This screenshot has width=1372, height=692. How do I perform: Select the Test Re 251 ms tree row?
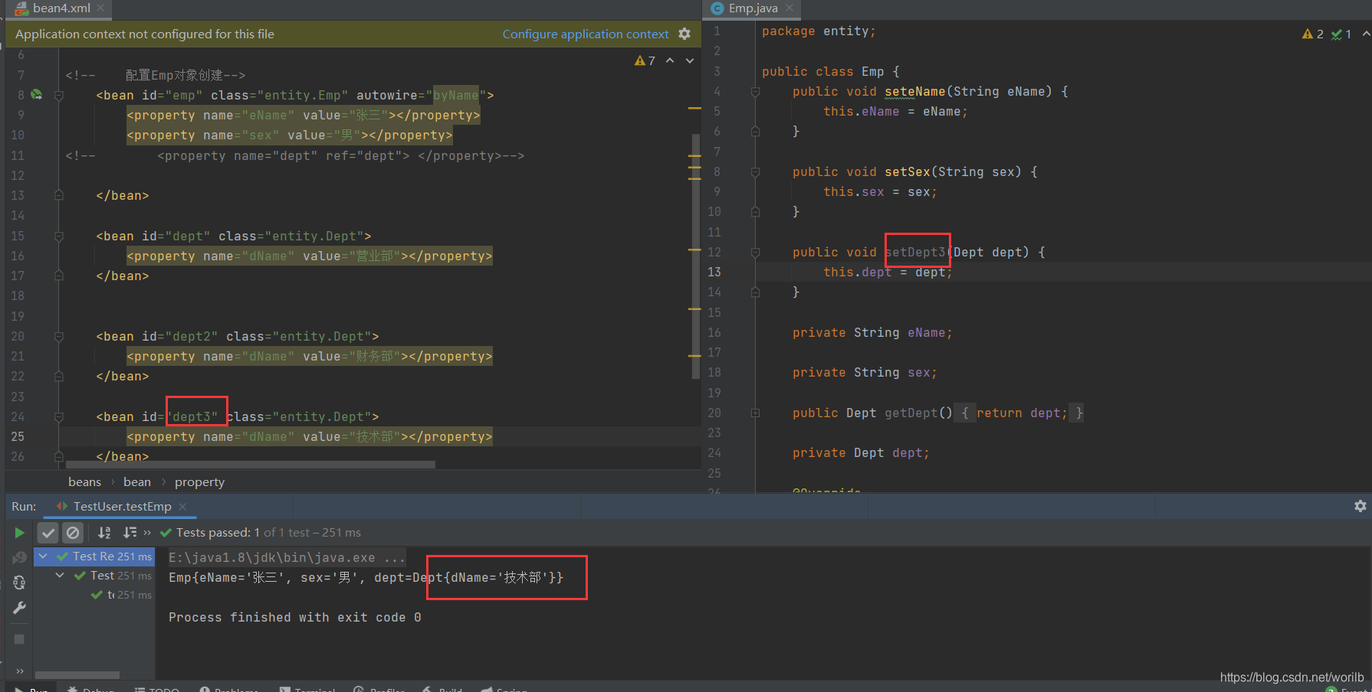94,557
